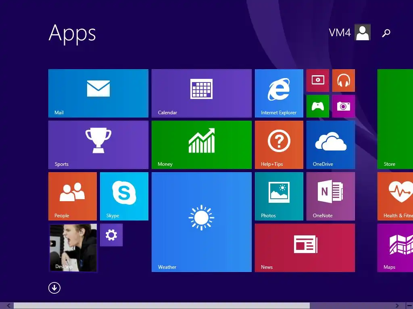Open the Video app small tile

tap(318, 80)
